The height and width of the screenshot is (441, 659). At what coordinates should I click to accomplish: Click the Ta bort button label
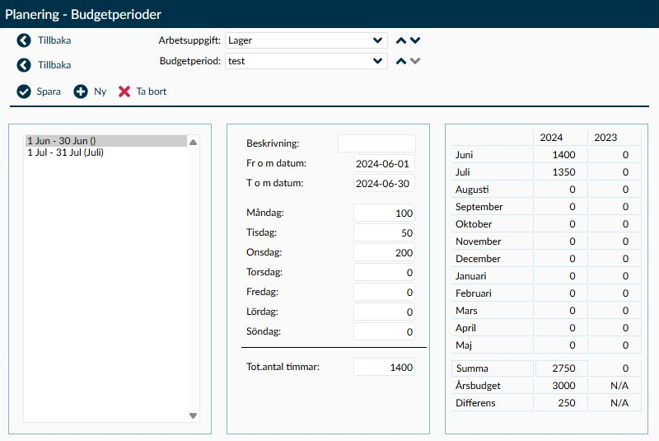[152, 91]
